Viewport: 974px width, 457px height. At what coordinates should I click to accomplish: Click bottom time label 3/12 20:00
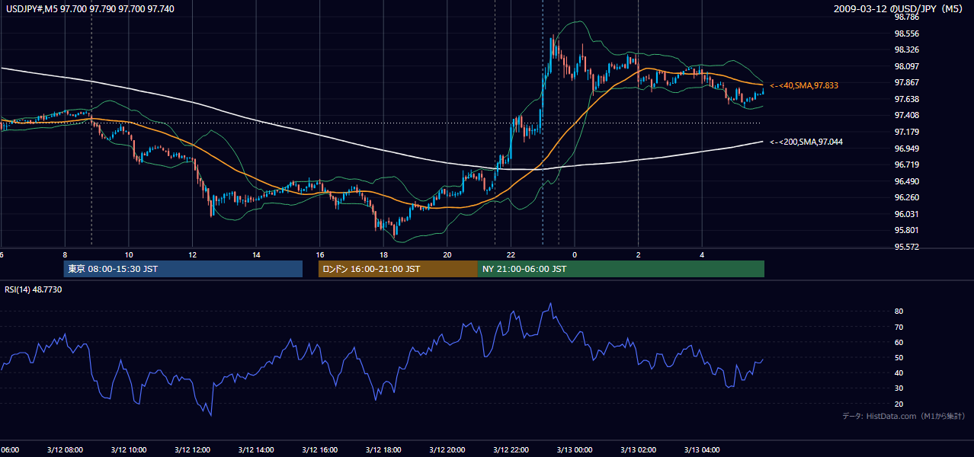447,449
